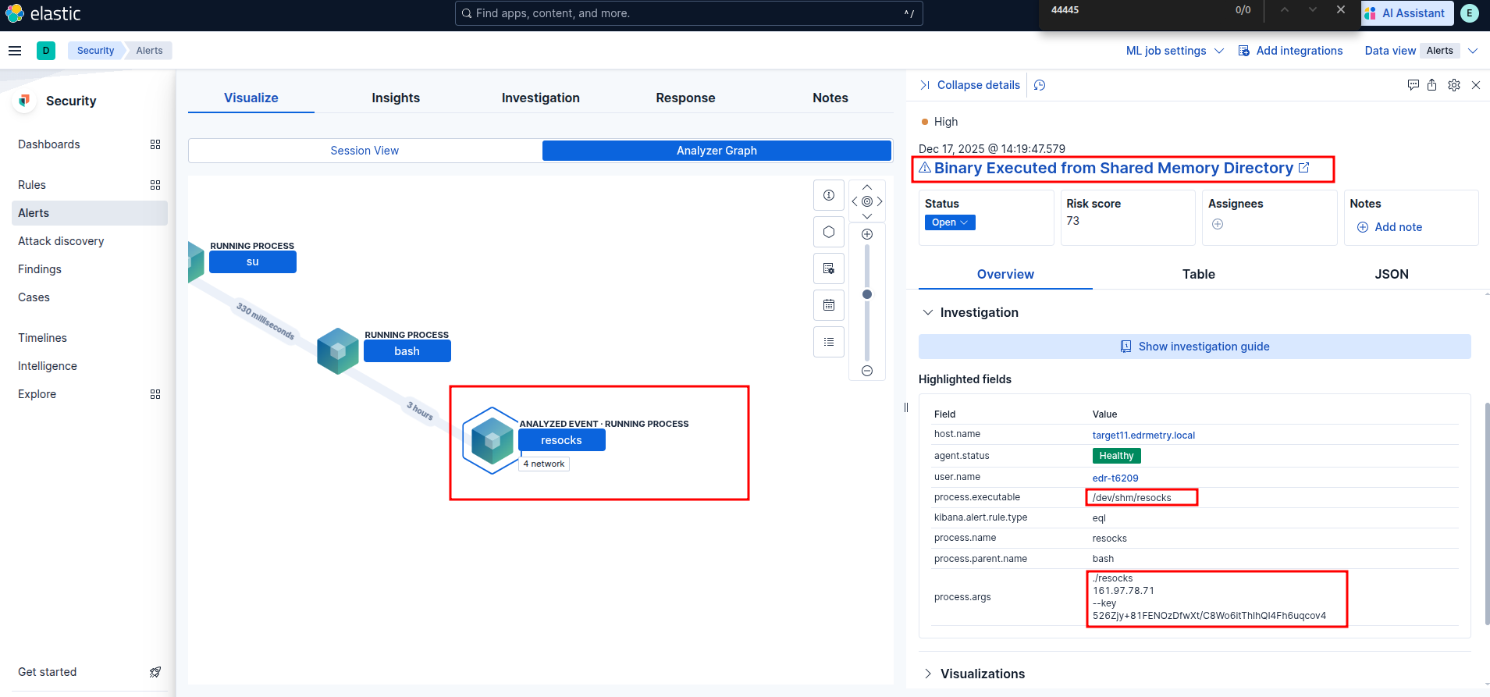The image size is (1490, 697).
Task: Open the flyout settings gear icon
Action: (1453, 85)
